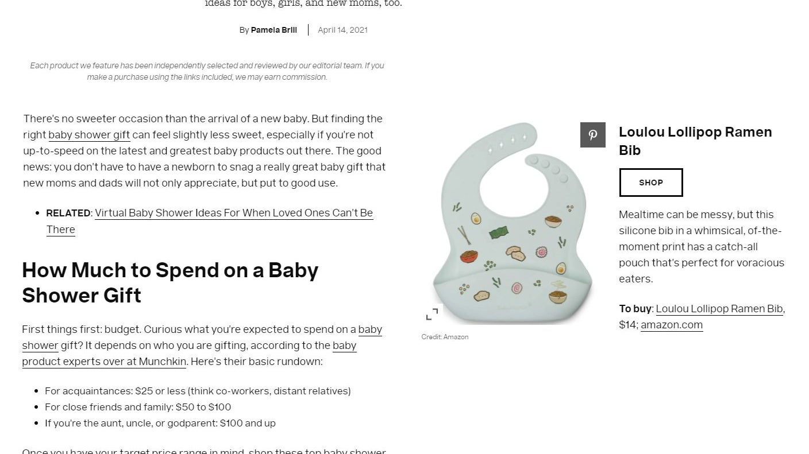Click the "To buy" label
Image resolution: width=809 pixels, height=454 pixels.
click(x=635, y=308)
